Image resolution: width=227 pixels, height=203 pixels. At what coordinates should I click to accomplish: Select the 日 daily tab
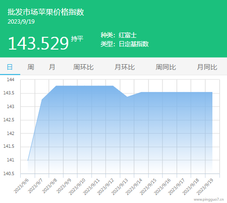tap(10, 67)
